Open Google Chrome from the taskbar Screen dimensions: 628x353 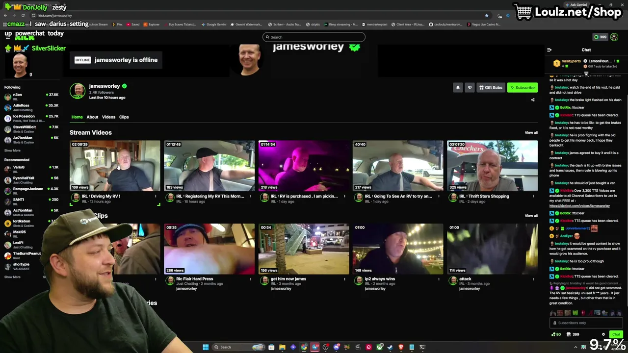[304, 347]
